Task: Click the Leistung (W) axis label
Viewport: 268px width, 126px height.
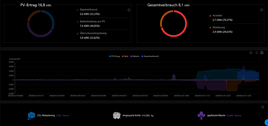Action: 15,59
